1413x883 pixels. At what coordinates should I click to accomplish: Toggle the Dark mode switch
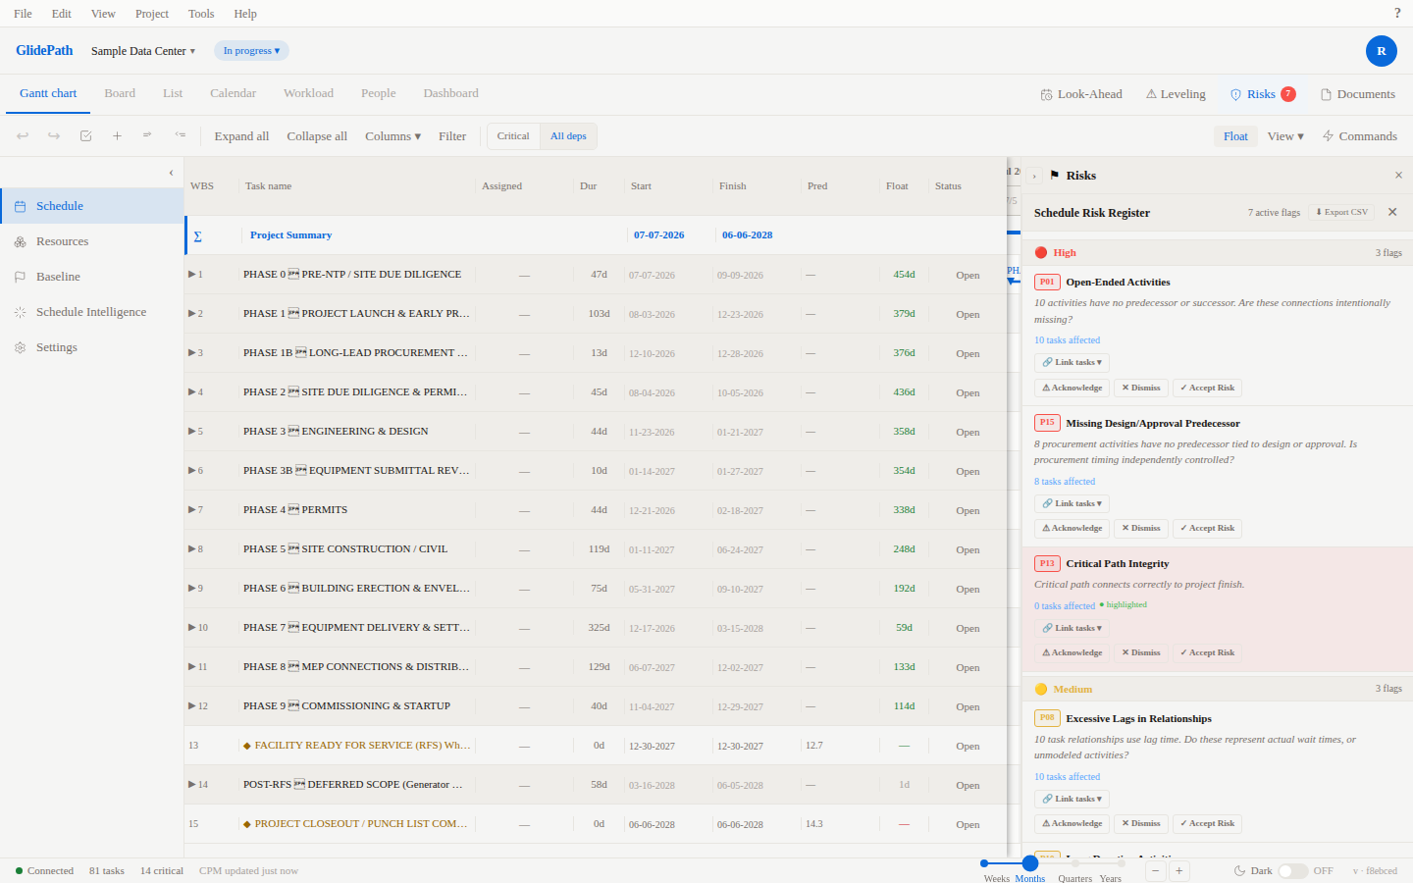[1292, 871]
